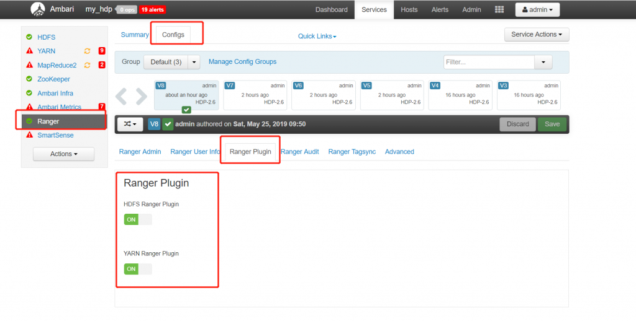636x321 pixels.
Task: Switch to the Ranger Plugin tab
Action: click(250, 152)
